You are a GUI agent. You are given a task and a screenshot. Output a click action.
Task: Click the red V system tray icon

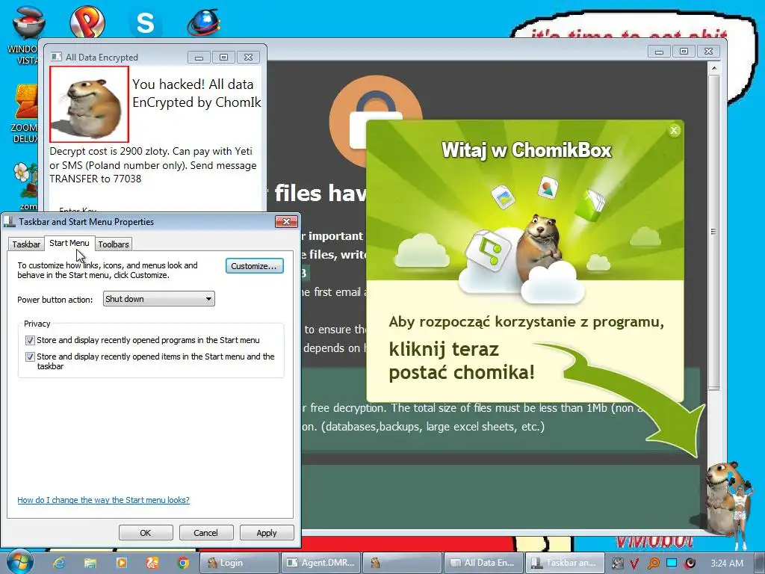pyautogui.click(x=635, y=564)
